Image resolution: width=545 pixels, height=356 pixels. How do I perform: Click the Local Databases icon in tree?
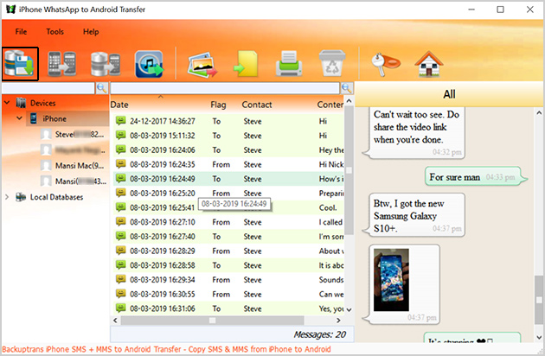click(x=21, y=197)
